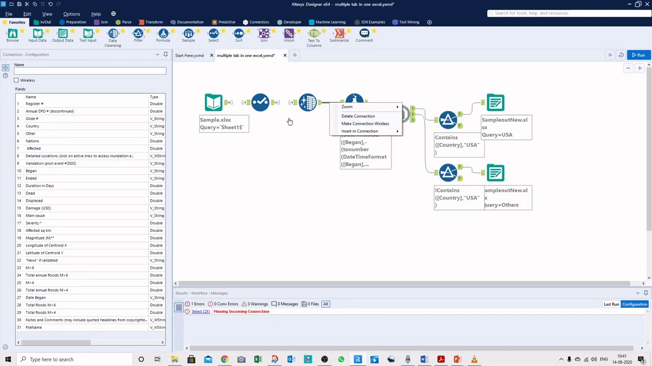652x366 pixels.
Task: Choose the Output Data tool
Action: [63, 34]
